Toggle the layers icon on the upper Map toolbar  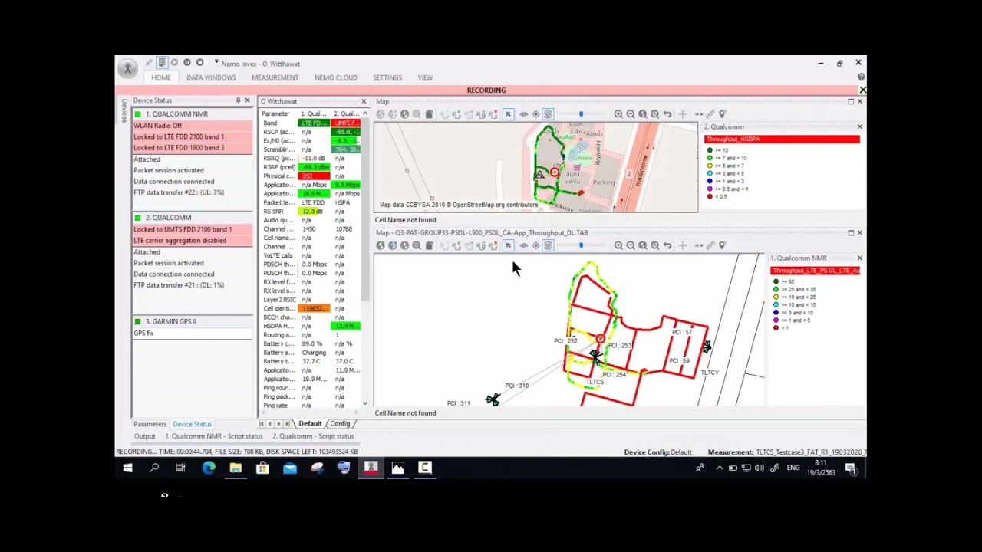[548, 114]
